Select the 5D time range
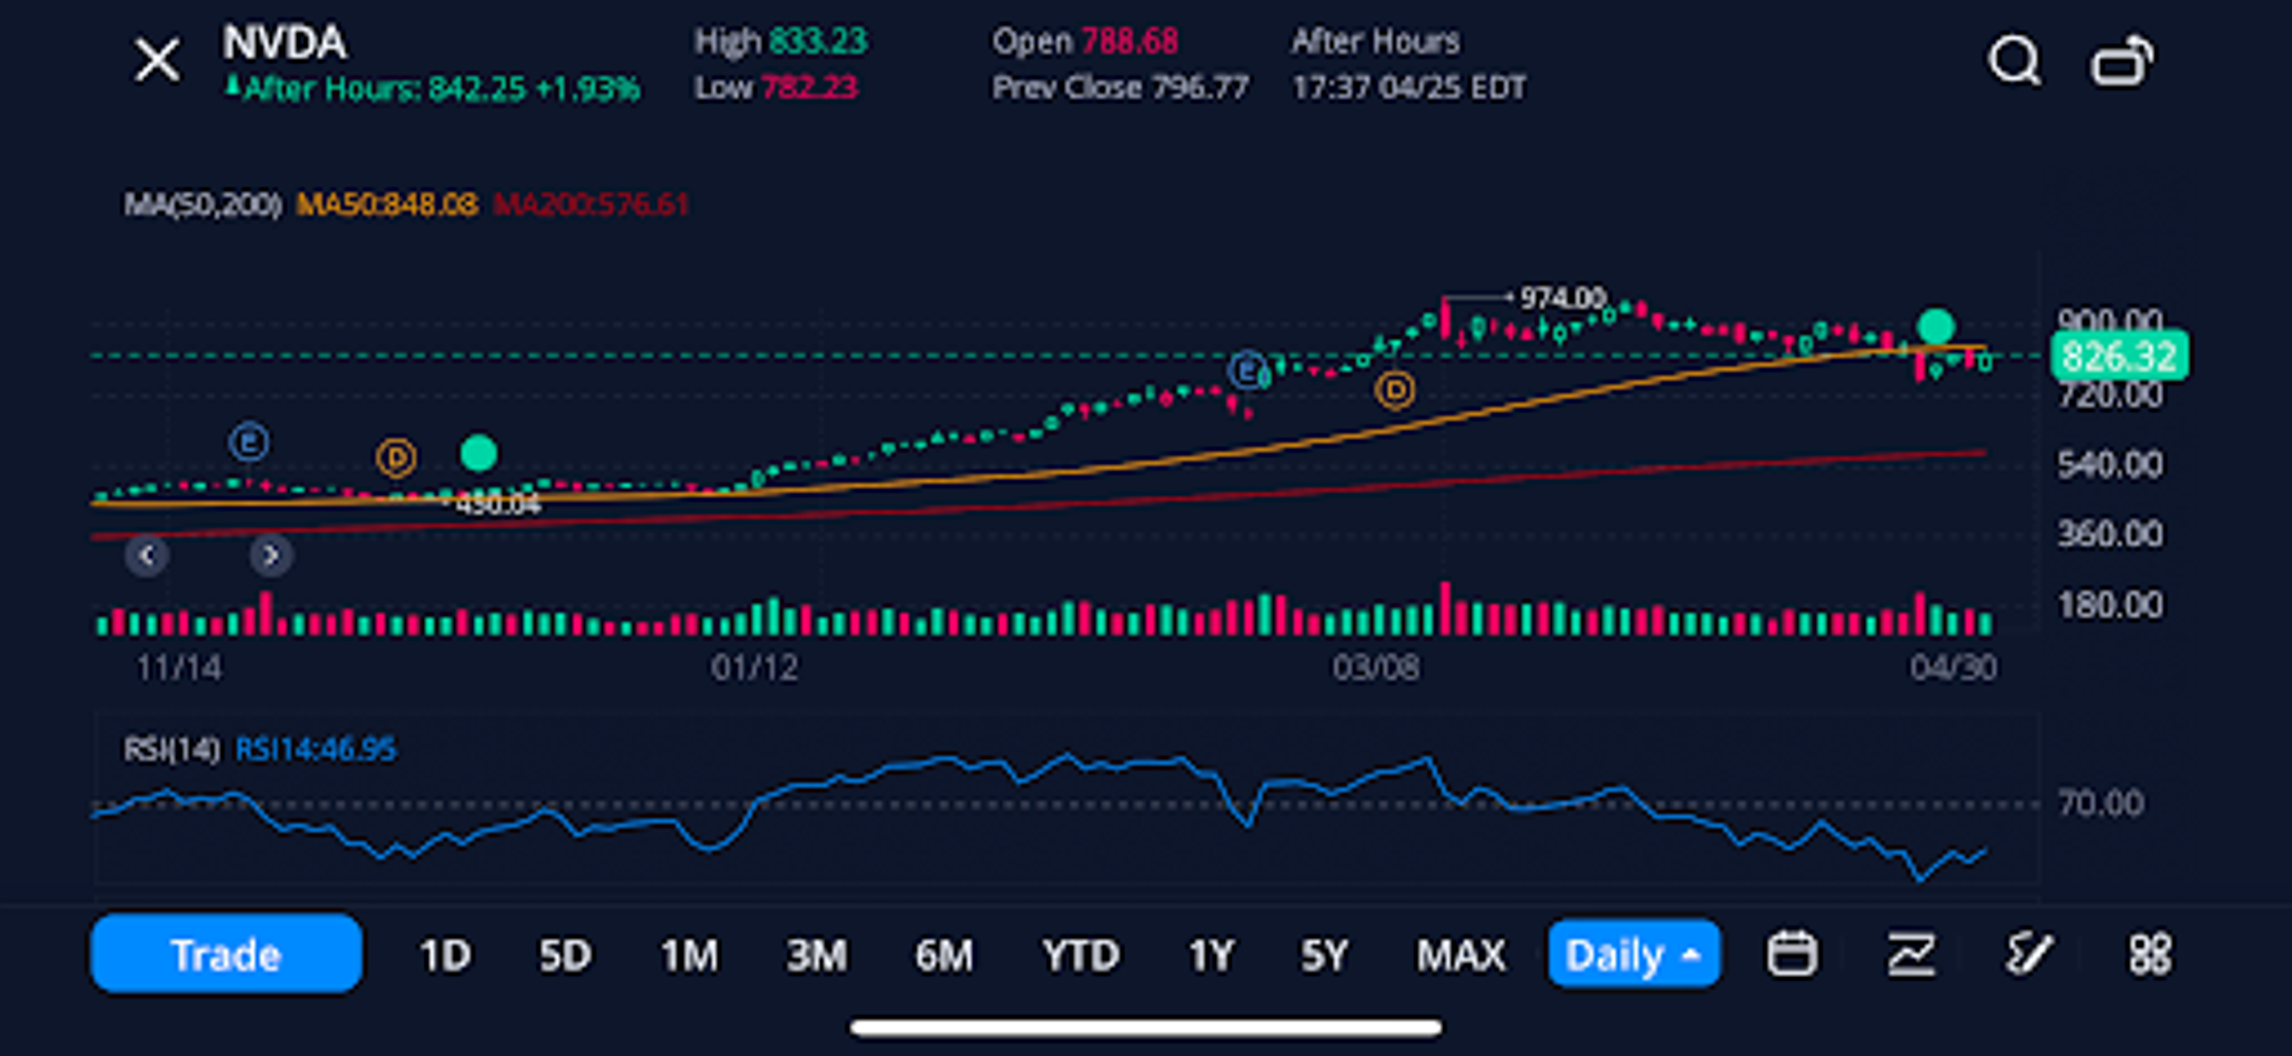Screen dimensions: 2292x1056 pos(565,955)
